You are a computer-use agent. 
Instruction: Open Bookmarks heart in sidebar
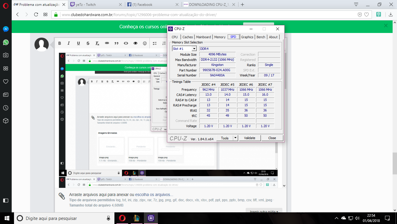click(x=6, y=81)
